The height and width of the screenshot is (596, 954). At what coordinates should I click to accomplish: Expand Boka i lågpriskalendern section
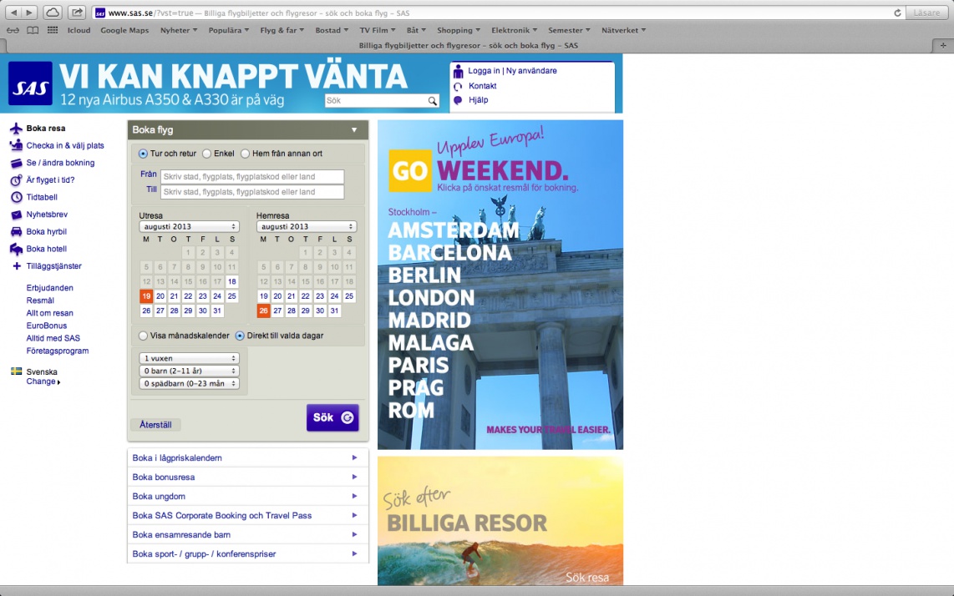[x=247, y=458]
